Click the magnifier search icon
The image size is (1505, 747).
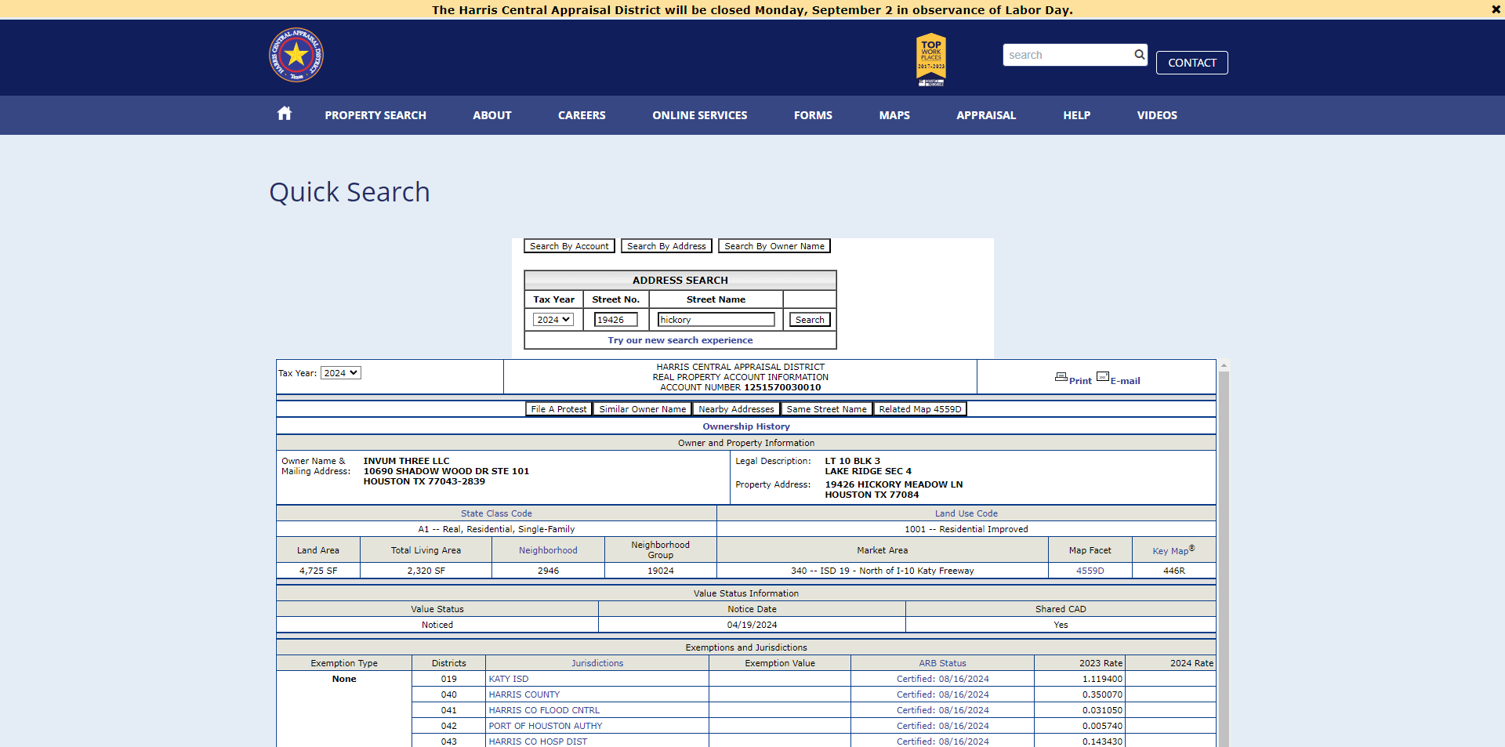pyautogui.click(x=1139, y=55)
